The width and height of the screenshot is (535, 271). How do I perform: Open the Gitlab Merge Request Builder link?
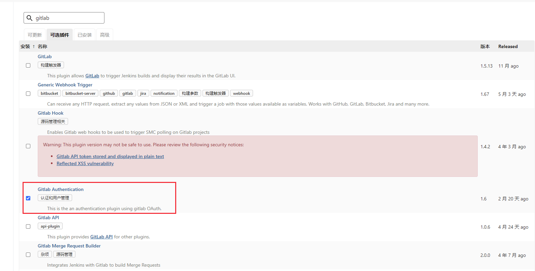(x=69, y=246)
